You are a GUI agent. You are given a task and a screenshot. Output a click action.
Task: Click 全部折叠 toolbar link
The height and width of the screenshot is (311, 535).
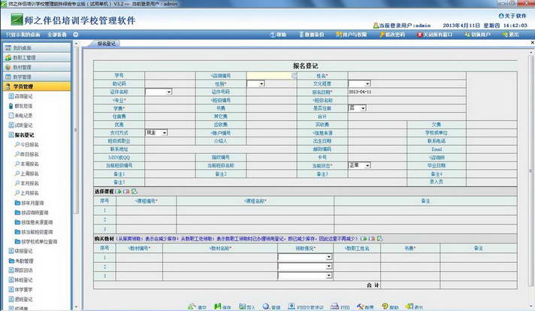(x=57, y=35)
